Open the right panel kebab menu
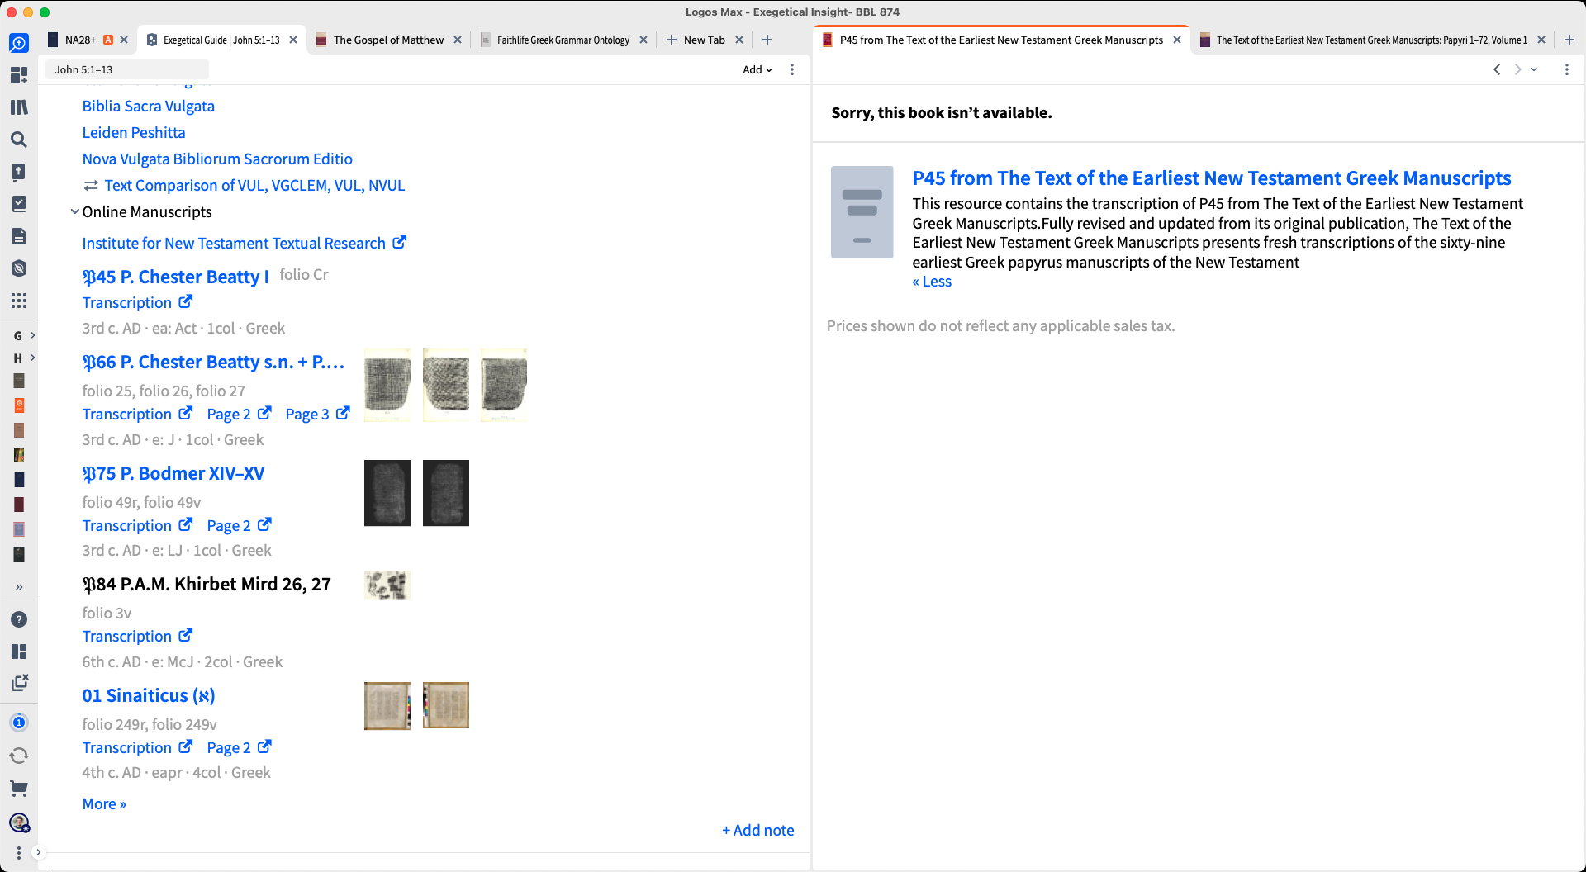1586x872 pixels. tap(1567, 70)
